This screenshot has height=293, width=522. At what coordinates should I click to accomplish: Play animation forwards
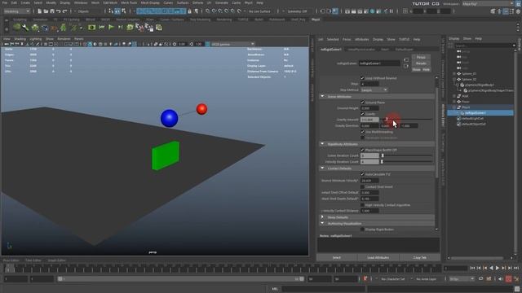tap(498, 268)
